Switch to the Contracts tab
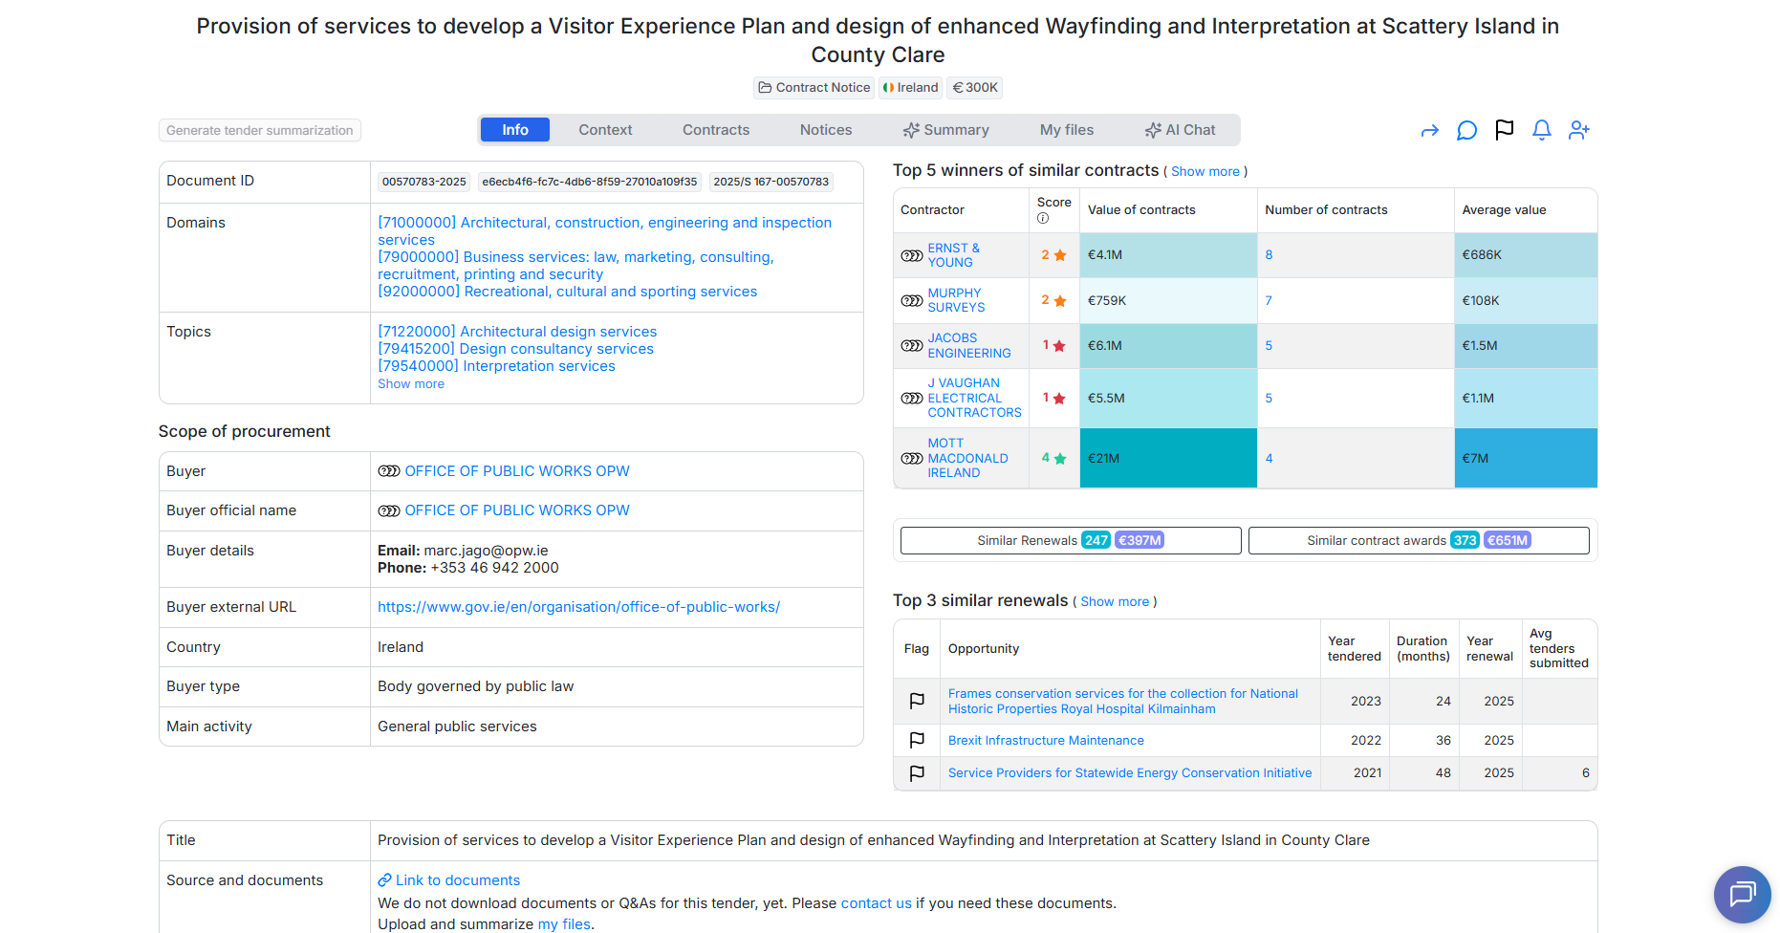The width and height of the screenshot is (1780, 933). point(716,130)
